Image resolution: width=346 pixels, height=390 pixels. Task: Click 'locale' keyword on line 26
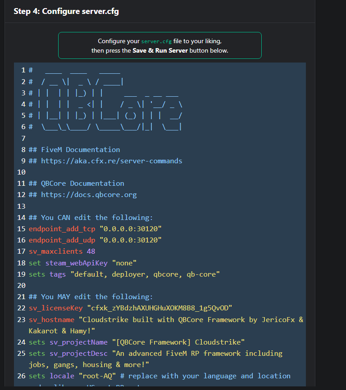62,376
